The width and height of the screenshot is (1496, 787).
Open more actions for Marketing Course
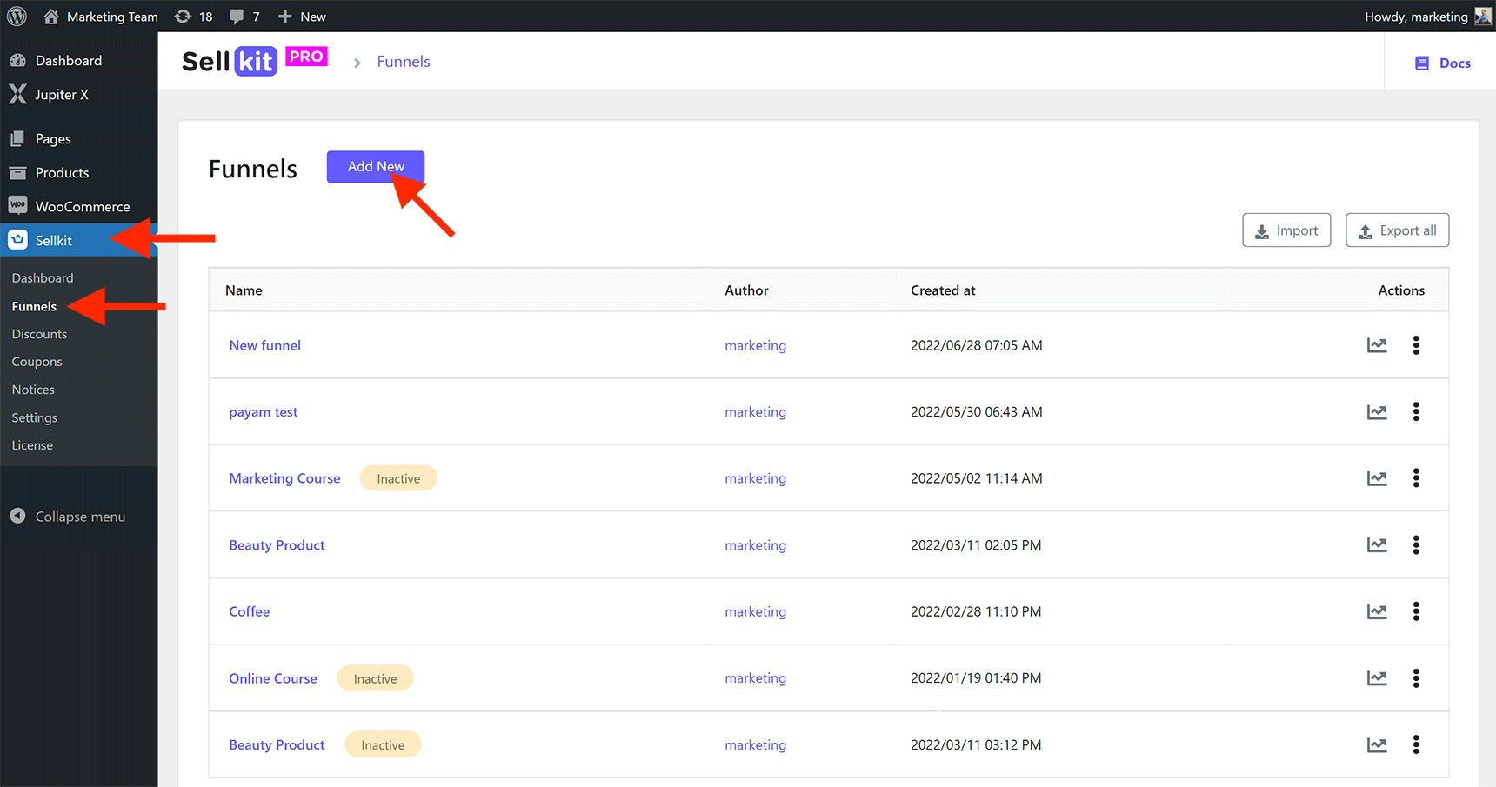point(1416,478)
